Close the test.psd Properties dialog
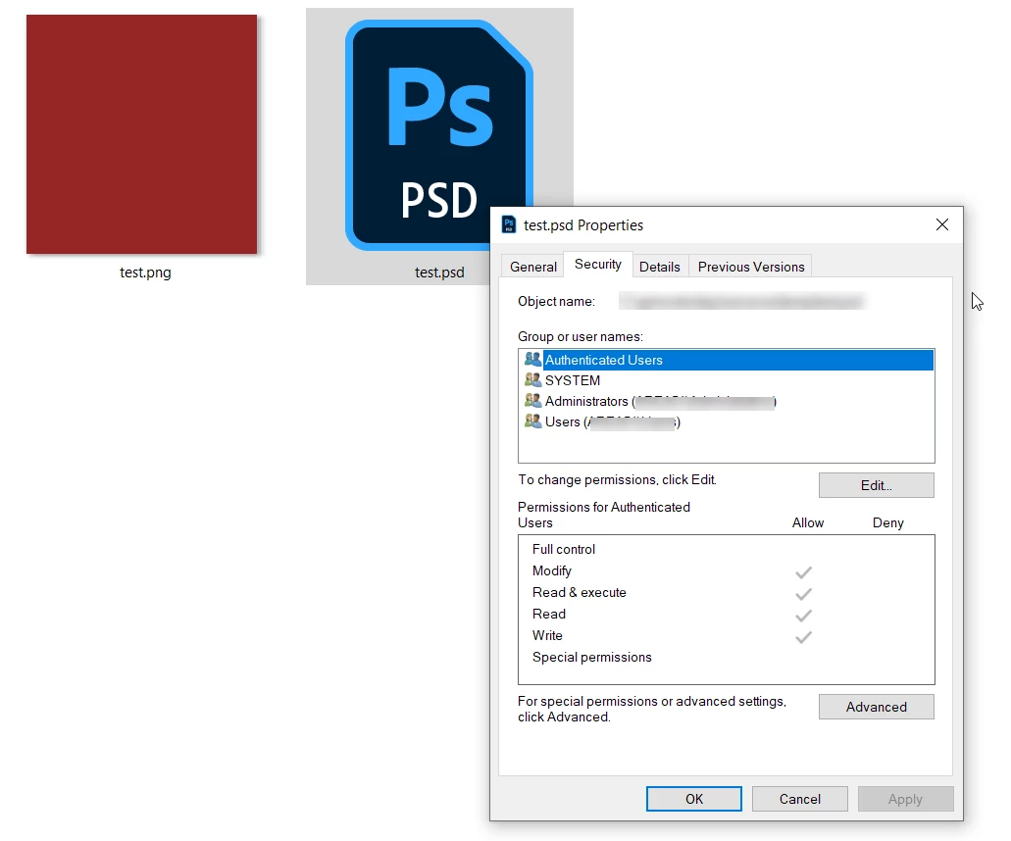The image size is (1011, 841). pyautogui.click(x=942, y=224)
